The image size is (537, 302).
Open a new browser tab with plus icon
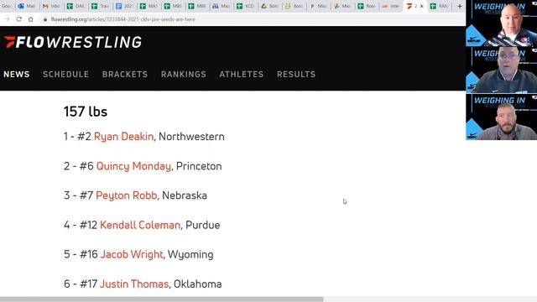[460, 6]
